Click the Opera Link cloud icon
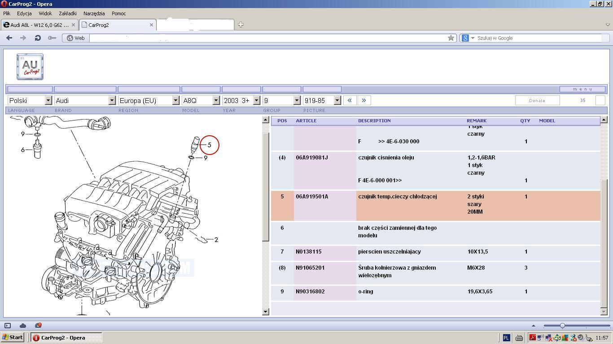Image resolution: width=613 pixels, height=344 pixels. (23, 326)
